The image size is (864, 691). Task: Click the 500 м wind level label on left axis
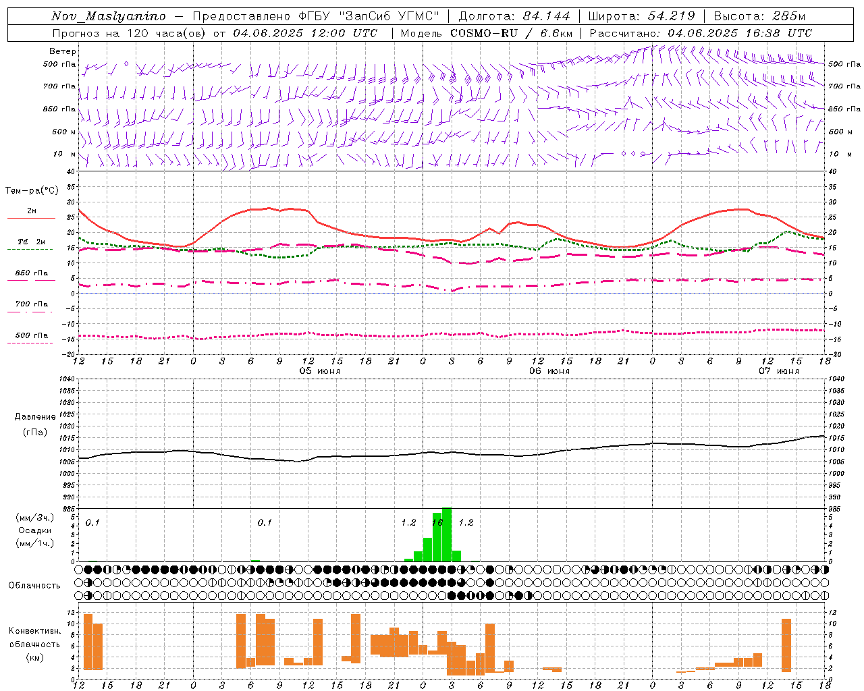64,132
